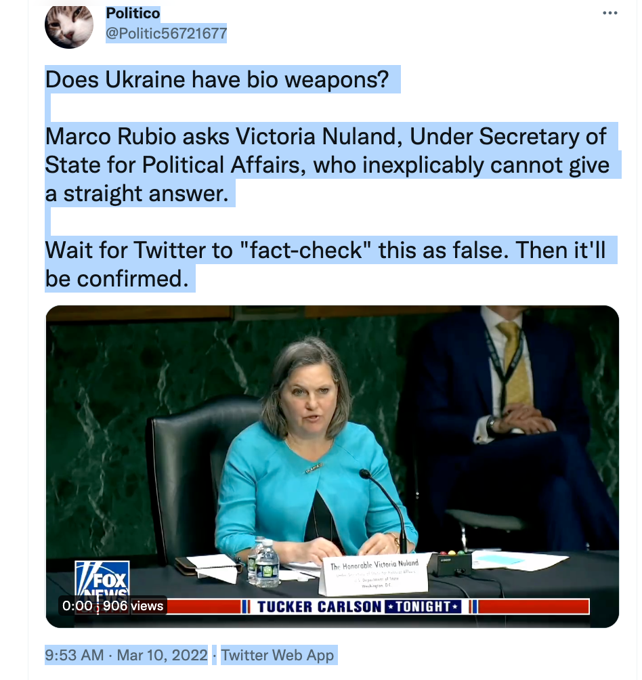Click the paragraph starting 'Marco Rubio asks'
This screenshot has height=680, width=642.
point(328,165)
